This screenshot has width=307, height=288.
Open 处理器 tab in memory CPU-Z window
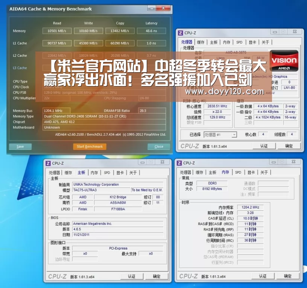click(185, 172)
